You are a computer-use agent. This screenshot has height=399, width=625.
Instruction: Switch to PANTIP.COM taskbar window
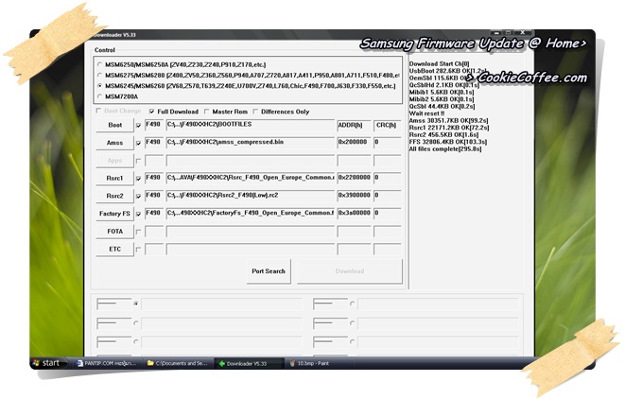click(106, 363)
